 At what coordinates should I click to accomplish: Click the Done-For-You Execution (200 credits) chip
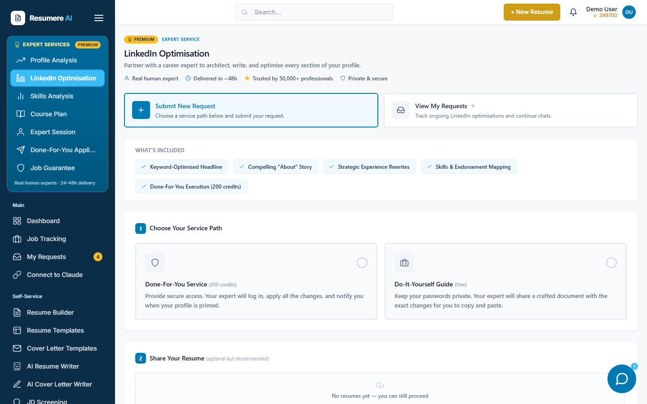tap(191, 186)
